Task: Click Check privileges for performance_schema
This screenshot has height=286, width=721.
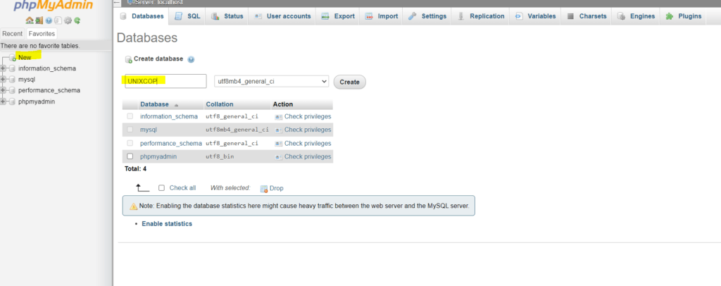Action: [x=308, y=144]
